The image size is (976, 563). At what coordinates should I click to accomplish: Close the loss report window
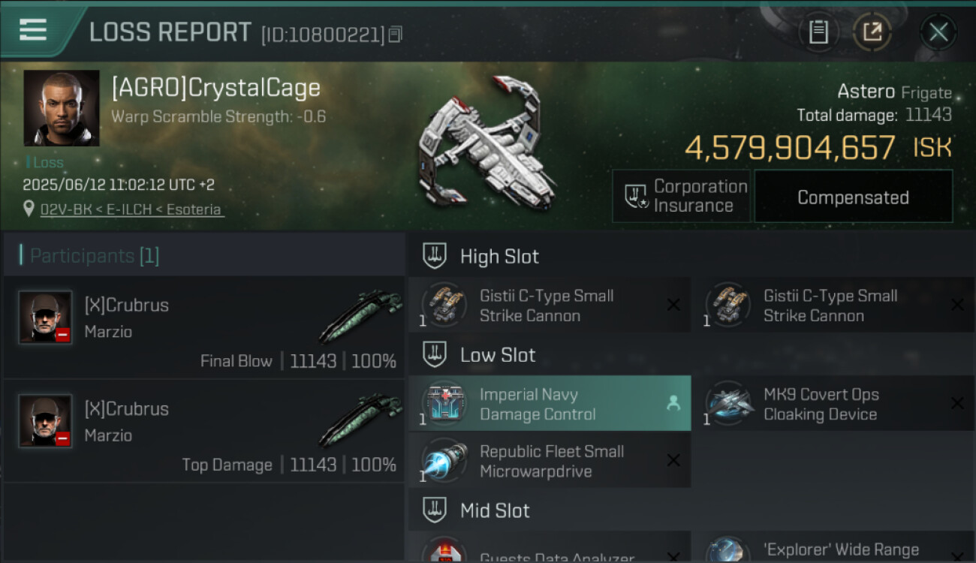pyautogui.click(x=938, y=32)
